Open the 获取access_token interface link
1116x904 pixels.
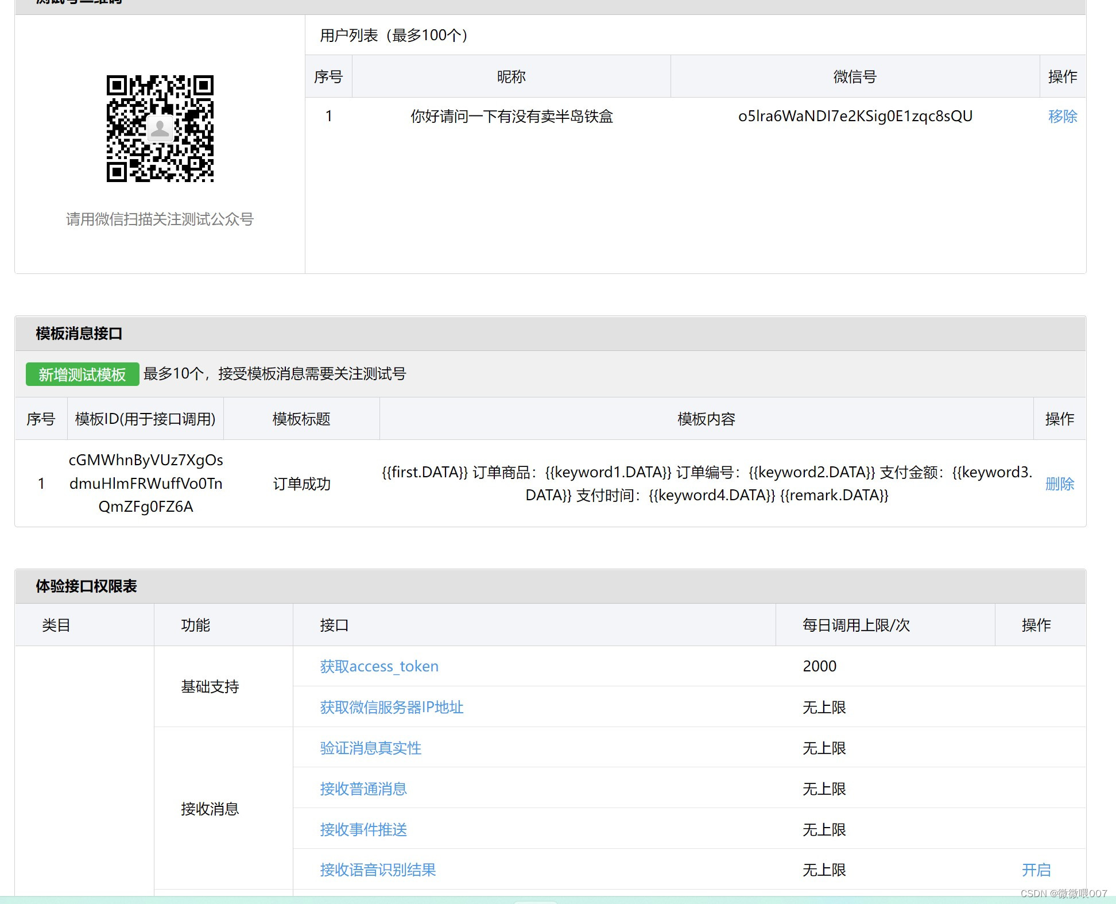(379, 666)
